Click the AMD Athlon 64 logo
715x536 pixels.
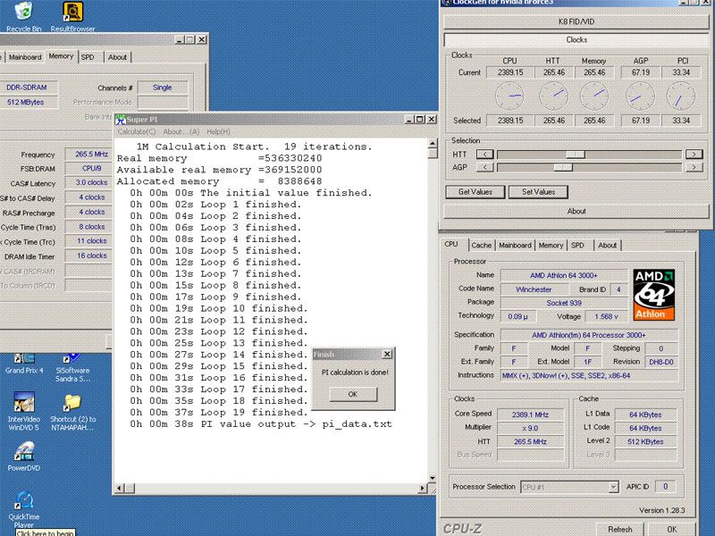653,295
